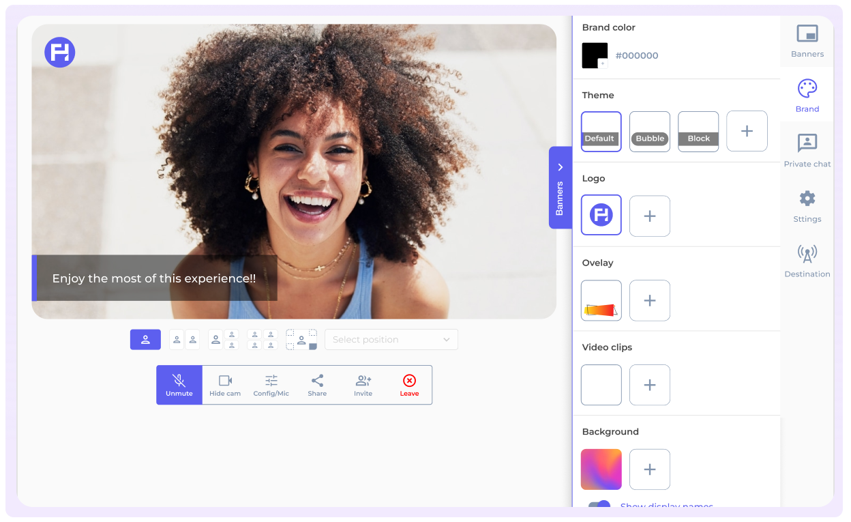This screenshot has width=851, height=522.
Task: Click the black brand color swatch
Action: tap(595, 55)
